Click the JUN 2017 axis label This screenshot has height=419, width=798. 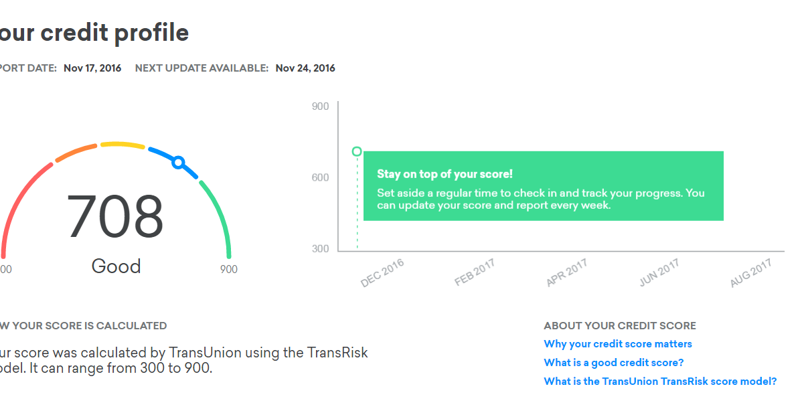[659, 273]
